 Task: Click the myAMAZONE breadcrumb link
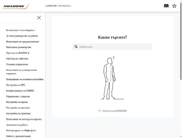tap(51, 6)
